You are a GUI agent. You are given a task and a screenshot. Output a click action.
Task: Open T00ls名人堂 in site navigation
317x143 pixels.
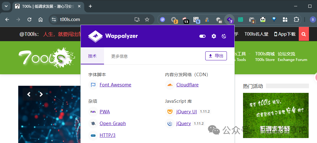pos(256,34)
